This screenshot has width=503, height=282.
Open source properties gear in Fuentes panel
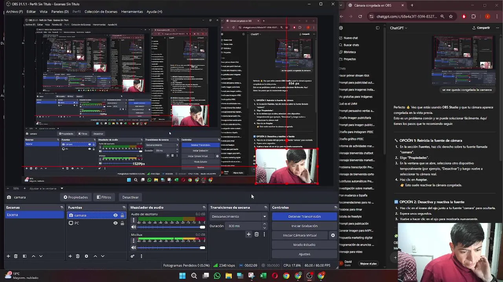point(86,256)
